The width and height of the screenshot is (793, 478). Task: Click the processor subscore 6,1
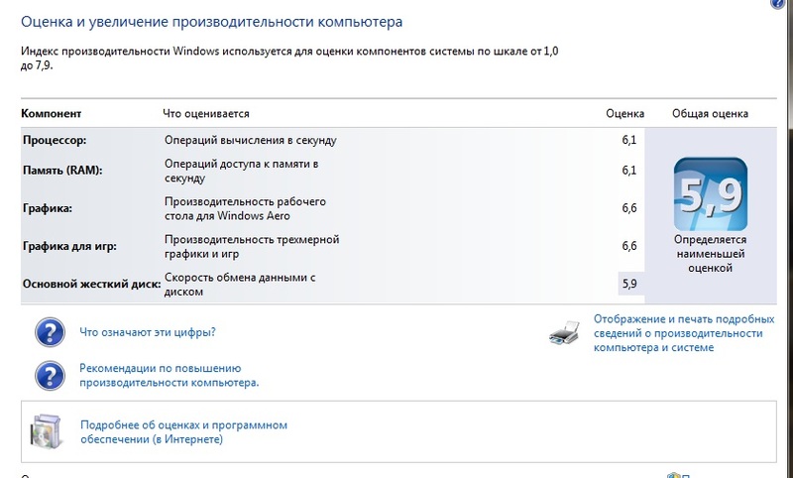point(628,141)
